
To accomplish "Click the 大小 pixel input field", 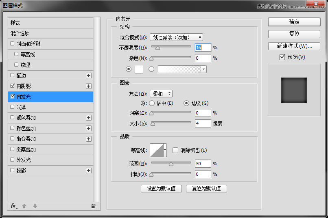I will pyautogui.click(x=203, y=123).
